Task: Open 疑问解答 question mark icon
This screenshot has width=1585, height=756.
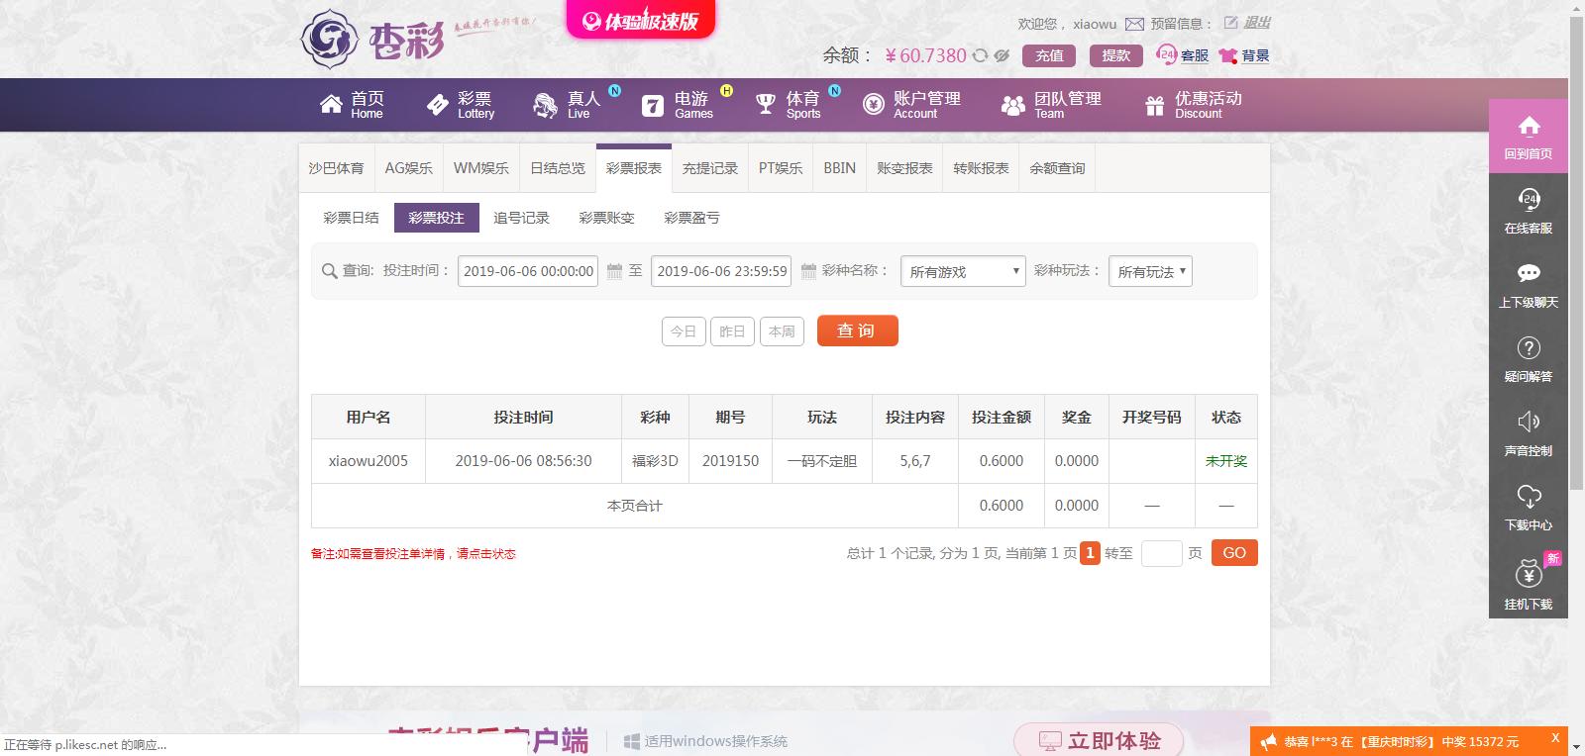Action: [1529, 347]
